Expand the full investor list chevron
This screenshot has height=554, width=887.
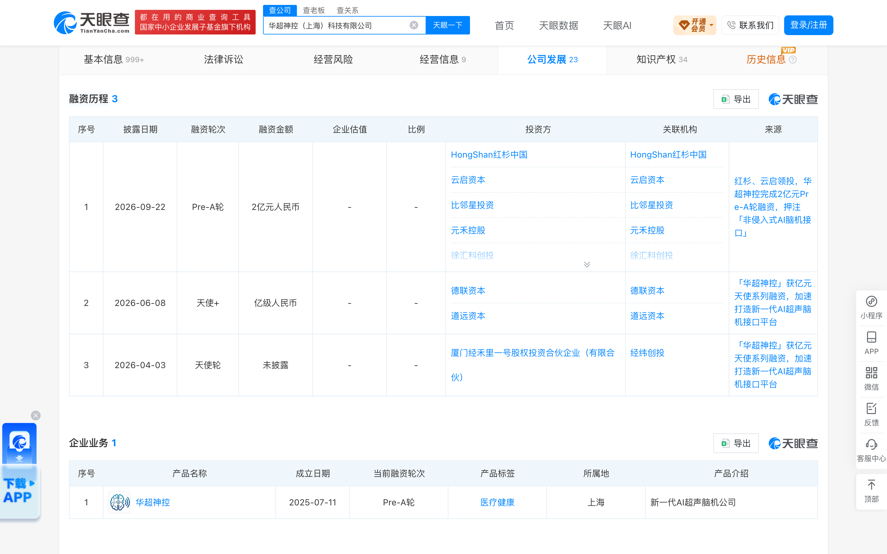click(x=587, y=264)
